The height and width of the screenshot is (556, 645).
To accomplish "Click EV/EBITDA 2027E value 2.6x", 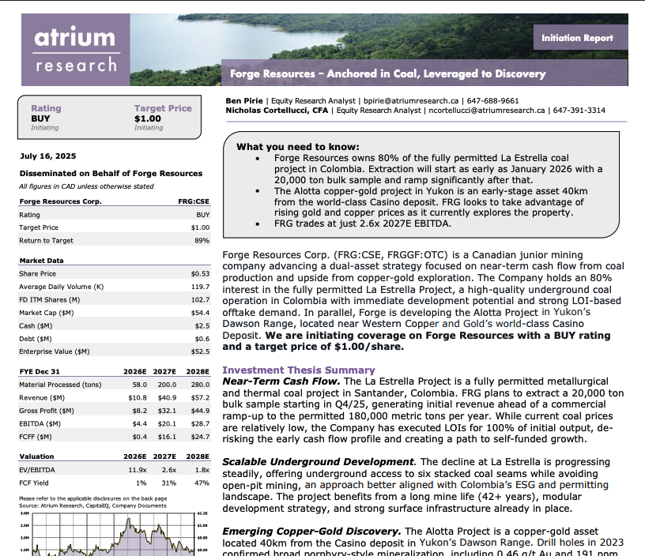I will (x=169, y=470).
